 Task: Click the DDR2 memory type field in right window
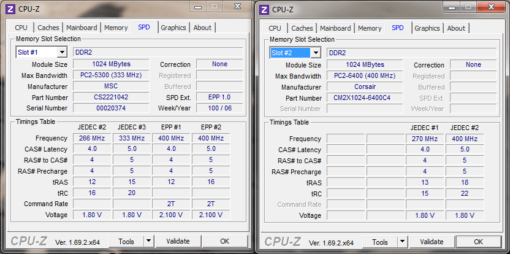[x=412, y=53]
